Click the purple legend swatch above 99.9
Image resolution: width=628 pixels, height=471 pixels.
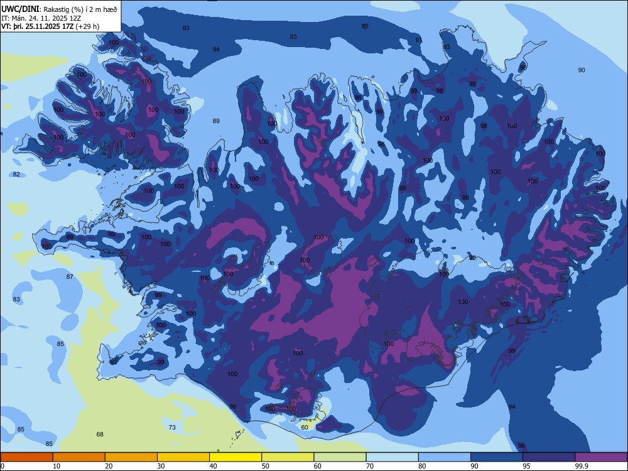coord(601,457)
